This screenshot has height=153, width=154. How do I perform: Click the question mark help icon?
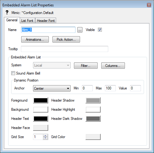[7, 12]
